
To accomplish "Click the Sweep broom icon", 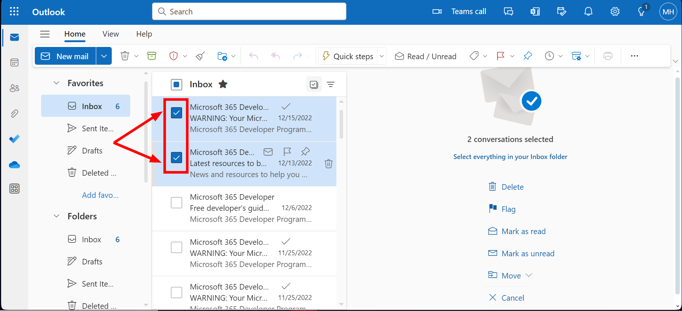I will [200, 56].
